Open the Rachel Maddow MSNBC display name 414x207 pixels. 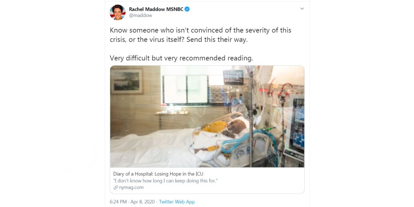pos(156,9)
